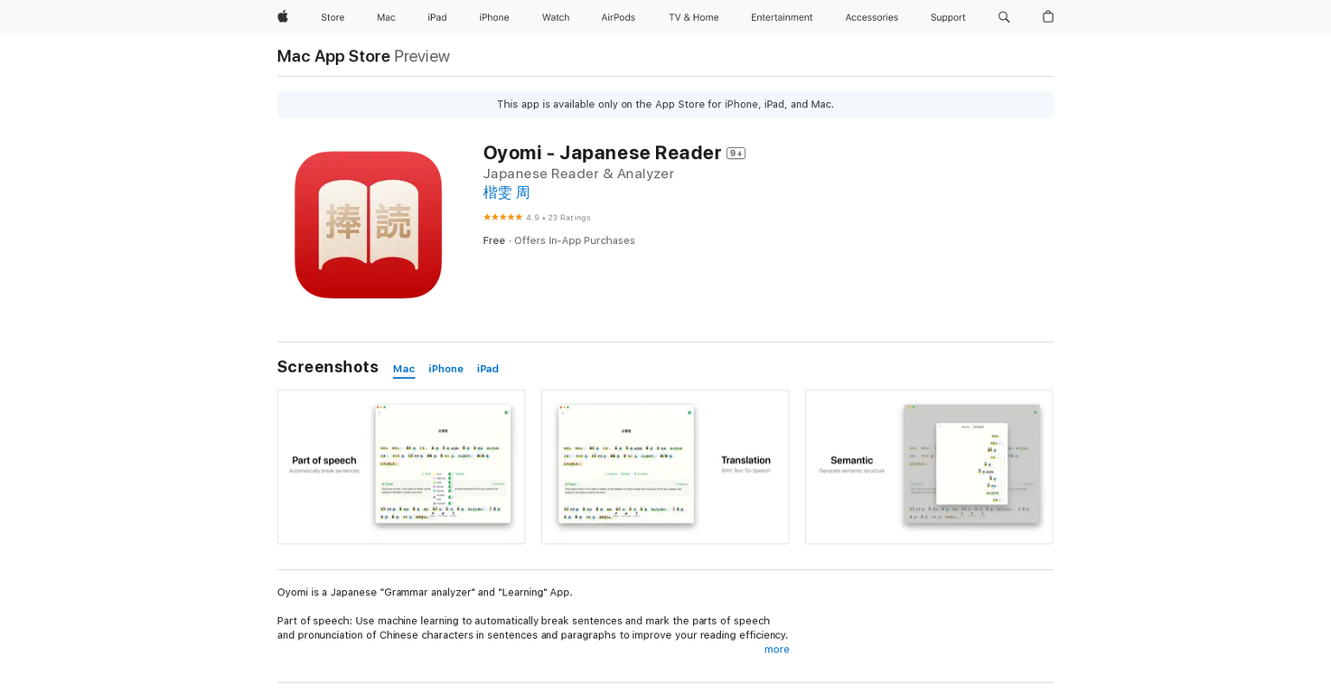The width and height of the screenshot is (1331, 694).
Task: Click the Oyomi red book app icon
Action: click(368, 225)
